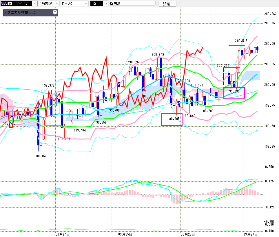Open the GBP/JPY currency pair dropdown arrow
The image size is (279, 237).
click(x=35, y=4)
